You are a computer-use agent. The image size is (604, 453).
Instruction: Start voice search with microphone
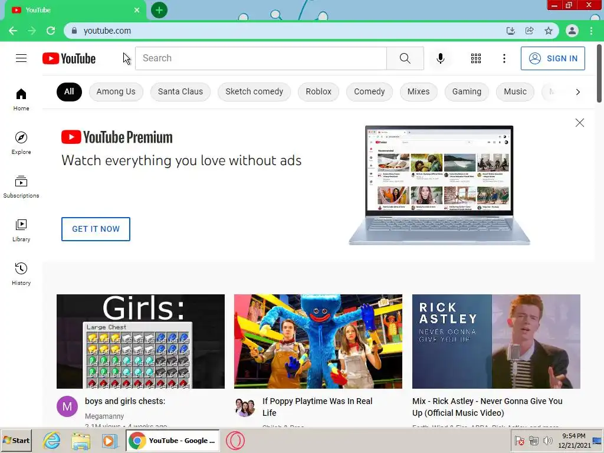click(440, 58)
